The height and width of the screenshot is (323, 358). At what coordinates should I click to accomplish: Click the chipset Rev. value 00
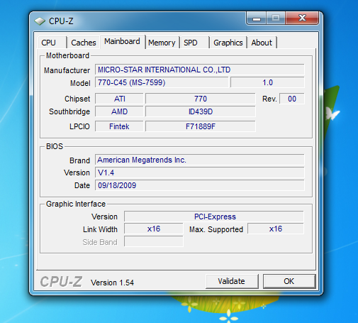pos(292,99)
